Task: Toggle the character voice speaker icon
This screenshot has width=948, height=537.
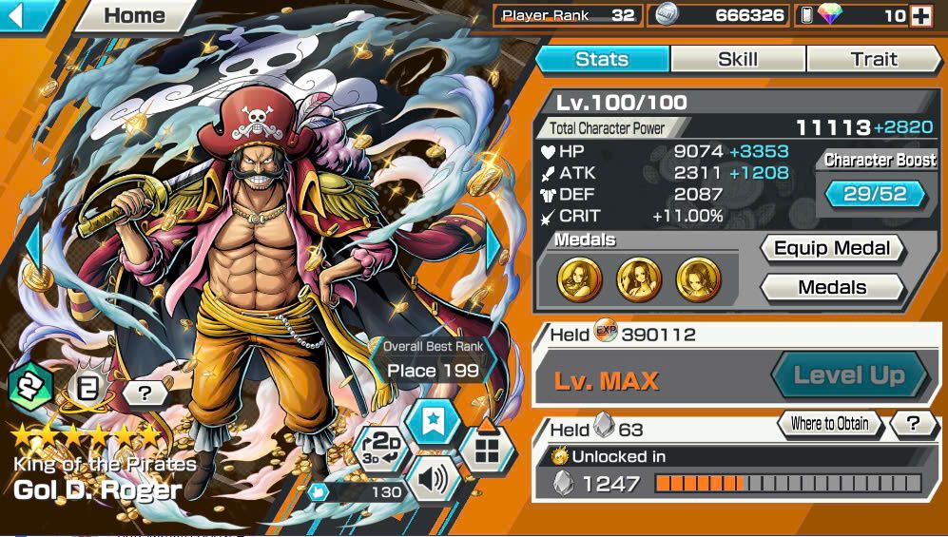Action: 434,480
